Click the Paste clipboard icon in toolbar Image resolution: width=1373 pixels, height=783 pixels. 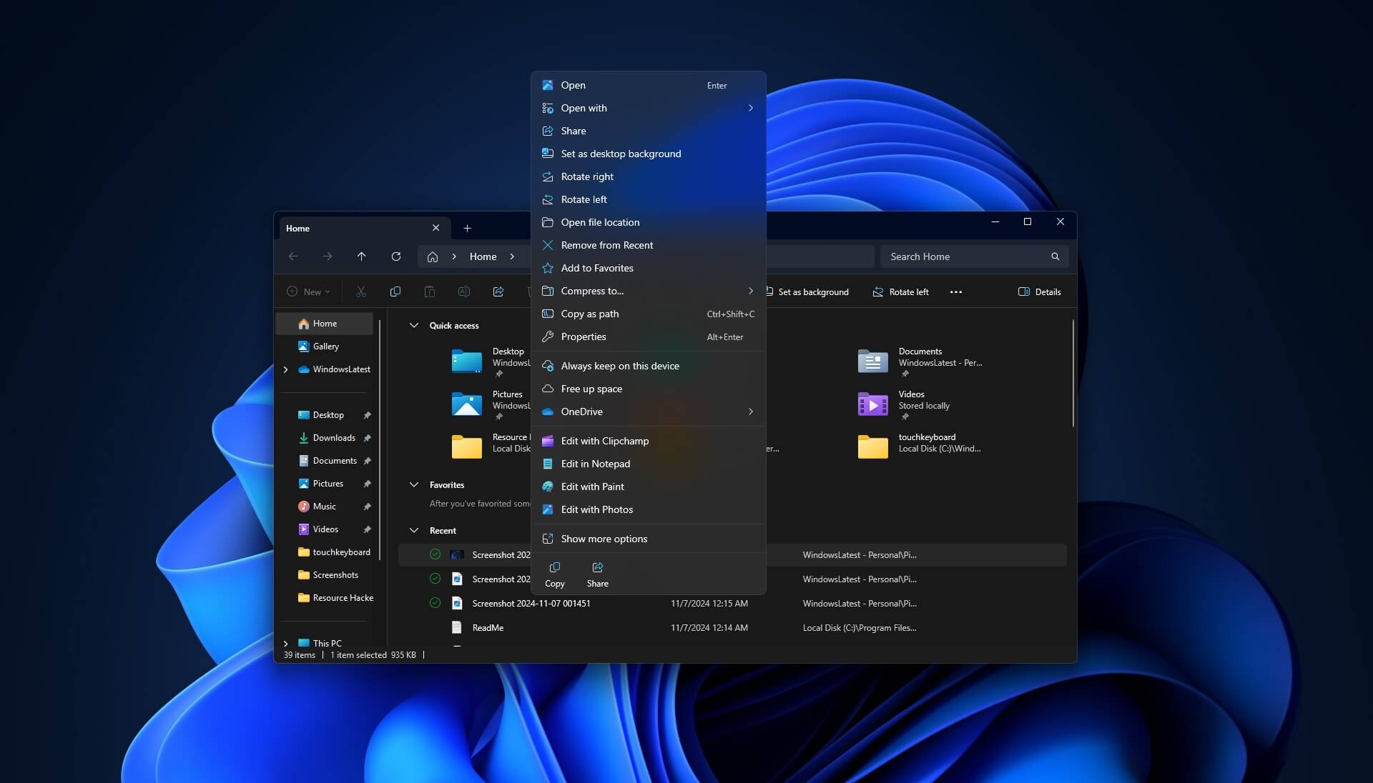(x=430, y=291)
